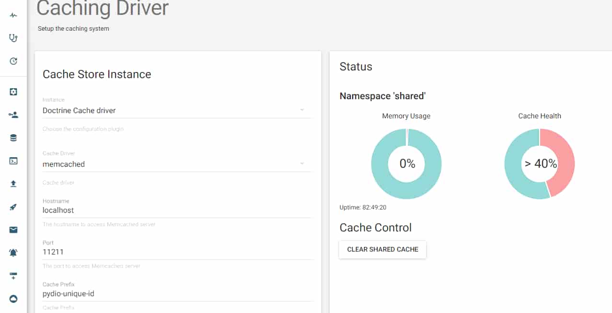Click the Cache Prefix field with pydio-unique-id

click(178, 293)
